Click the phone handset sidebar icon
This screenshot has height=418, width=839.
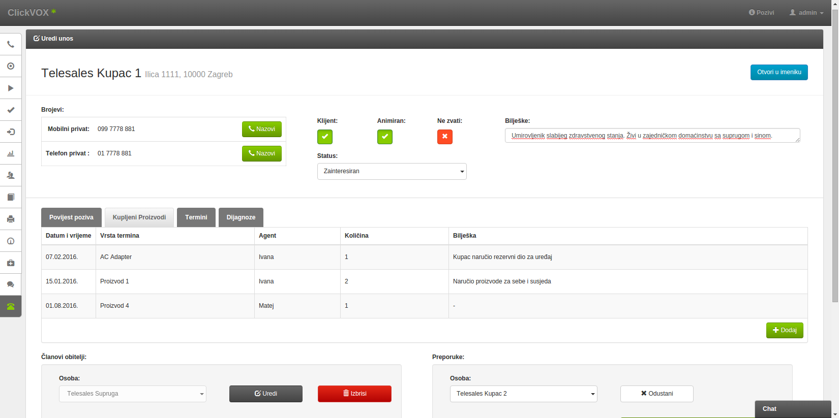tap(11, 45)
